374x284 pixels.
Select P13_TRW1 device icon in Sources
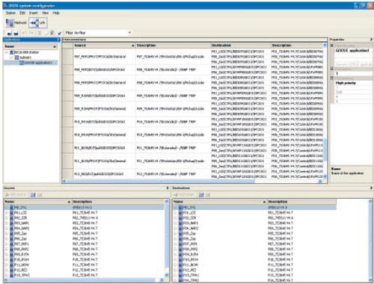pyautogui.click(x=11, y=275)
